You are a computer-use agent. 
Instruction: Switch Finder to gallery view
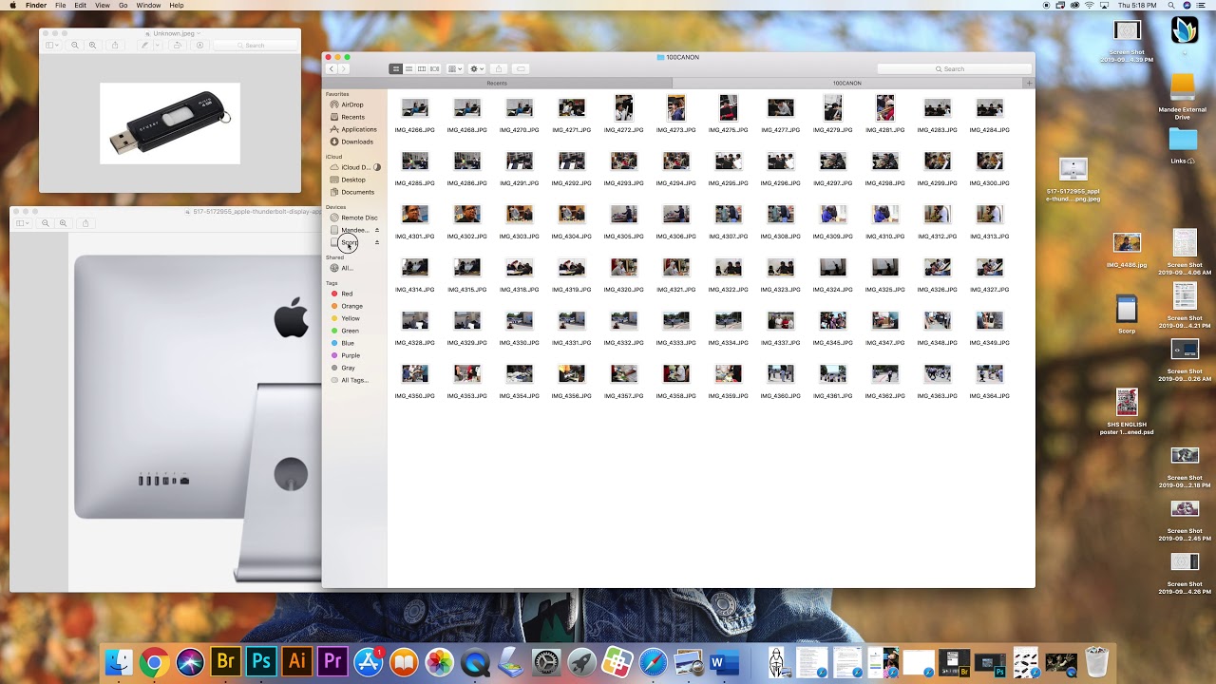[x=435, y=68]
